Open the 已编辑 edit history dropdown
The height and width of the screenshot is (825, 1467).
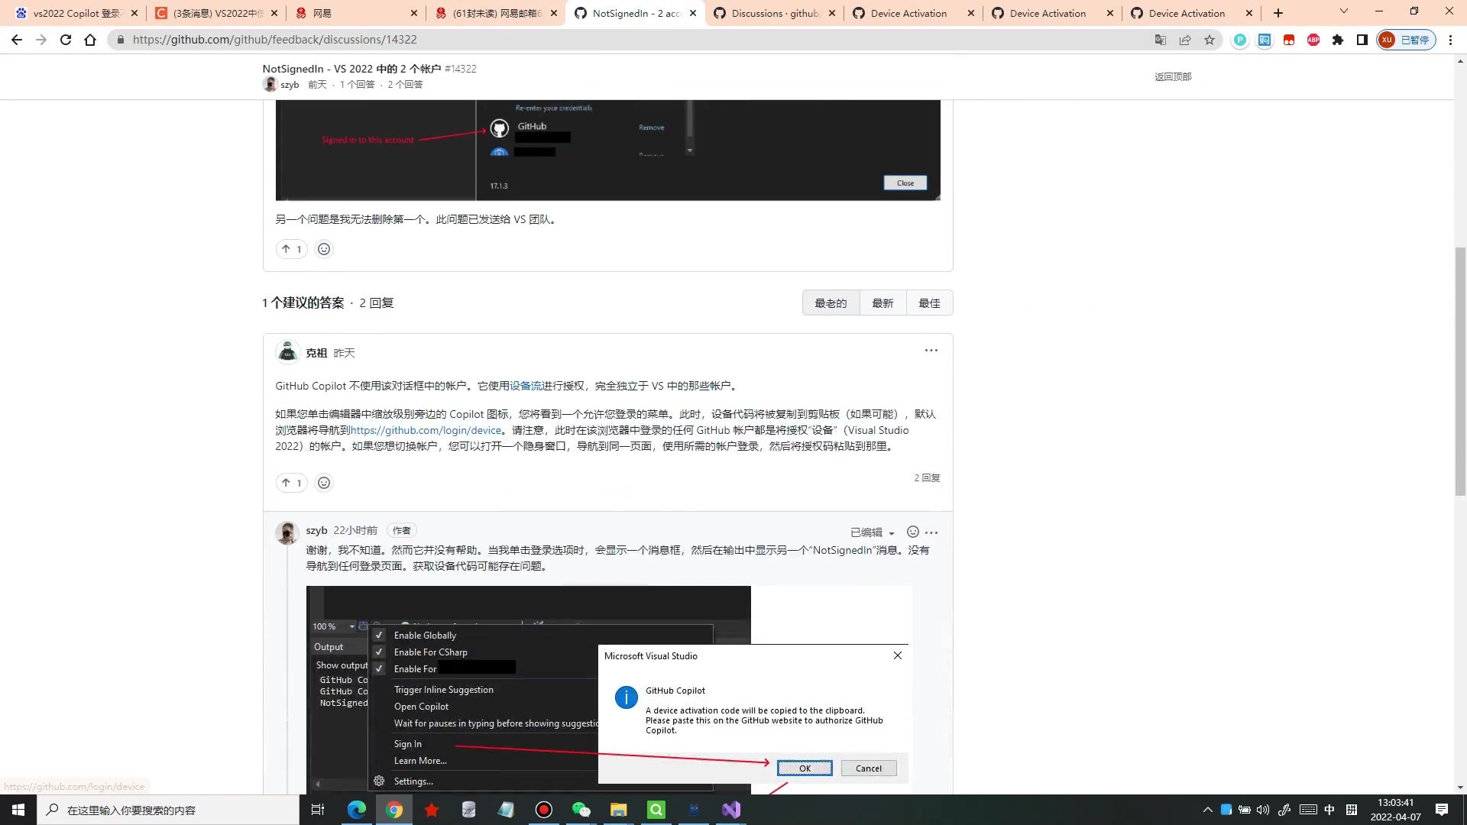pyautogui.click(x=873, y=532)
